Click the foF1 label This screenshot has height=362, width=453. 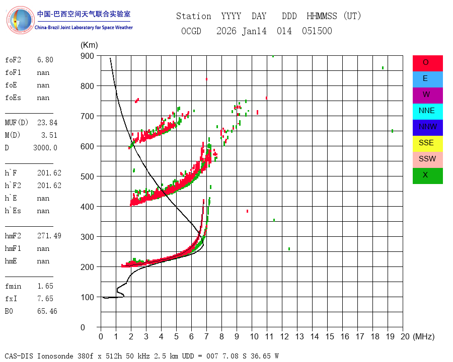[x=13, y=72]
